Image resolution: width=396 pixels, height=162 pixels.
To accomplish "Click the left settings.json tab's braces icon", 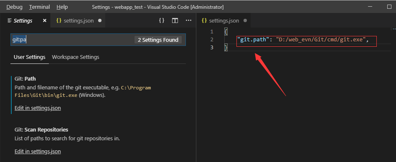I will [59, 21].
